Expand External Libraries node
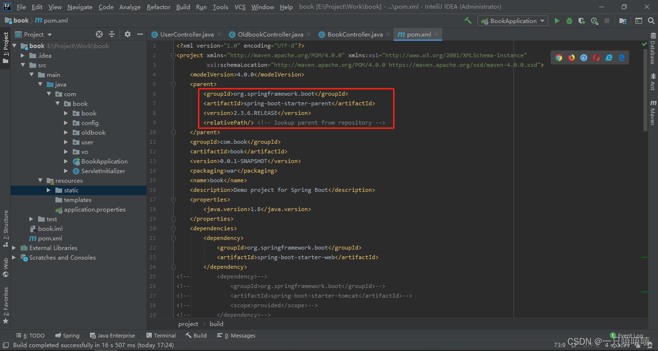 pyautogui.click(x=14, y=248)
